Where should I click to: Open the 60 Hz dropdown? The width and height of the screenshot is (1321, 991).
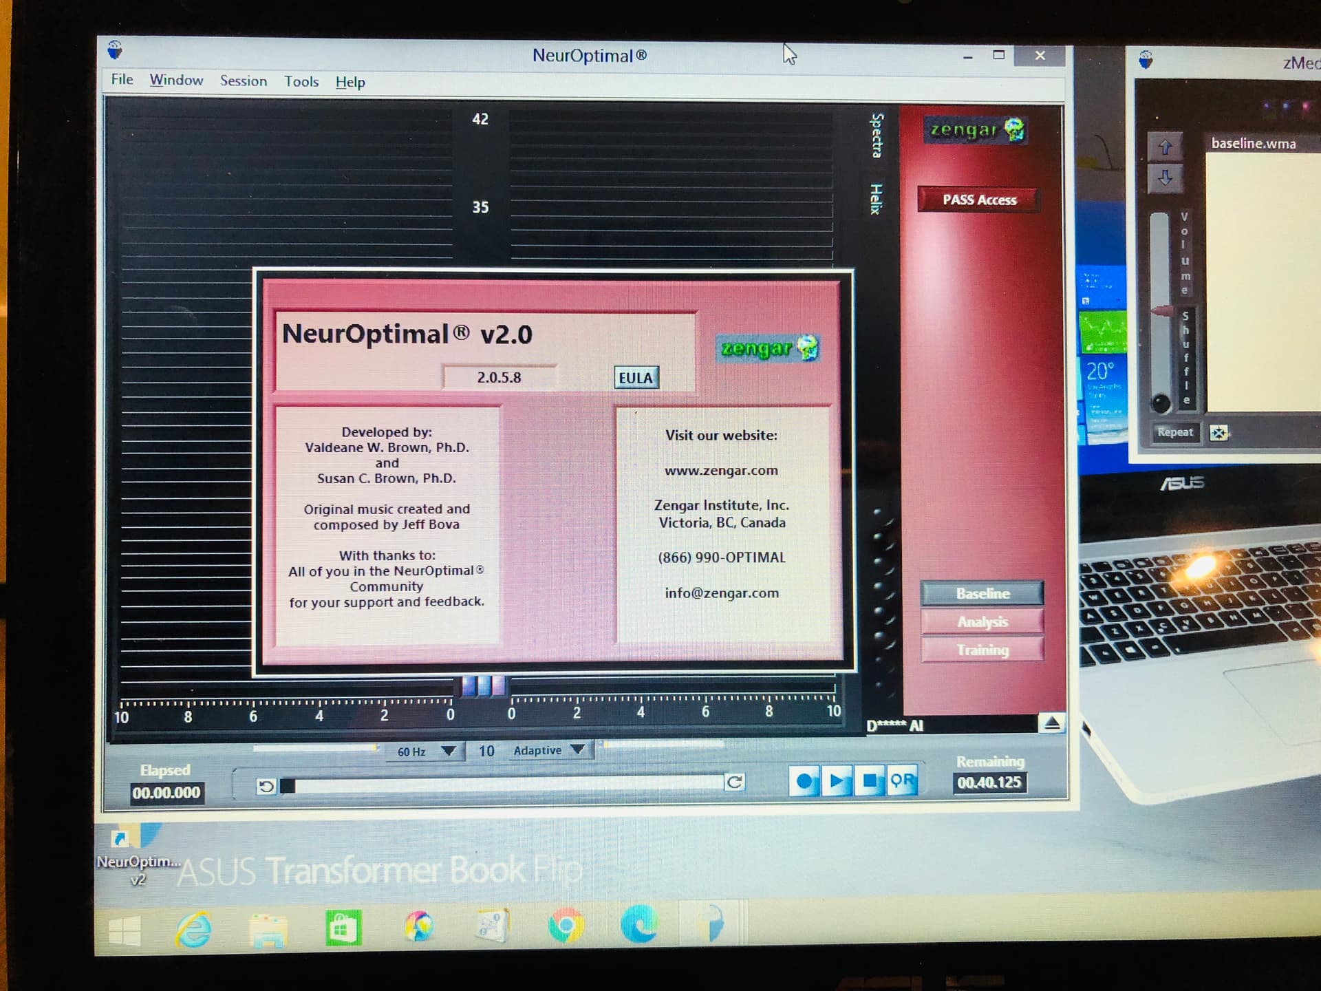[426, 751]
